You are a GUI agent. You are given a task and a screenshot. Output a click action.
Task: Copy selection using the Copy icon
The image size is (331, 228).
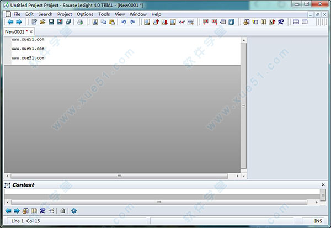coord(104,22)
